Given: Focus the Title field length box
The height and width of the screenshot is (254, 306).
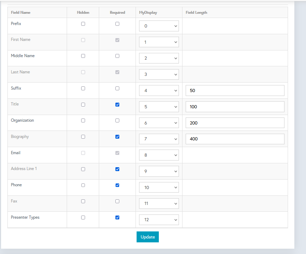Looking at the screenshot, I should click(x=235, y=107).
